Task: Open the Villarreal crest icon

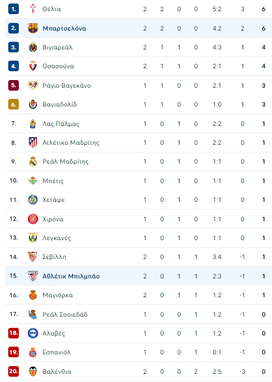Action: 33,47
